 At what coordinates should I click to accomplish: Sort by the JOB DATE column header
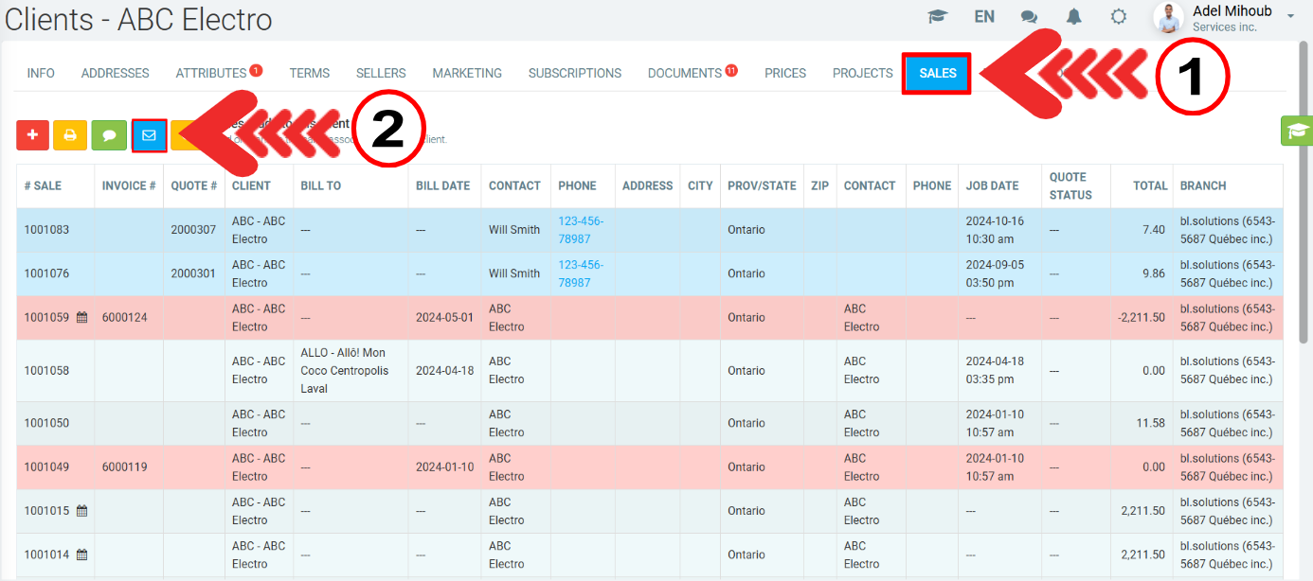pos(992,186)
